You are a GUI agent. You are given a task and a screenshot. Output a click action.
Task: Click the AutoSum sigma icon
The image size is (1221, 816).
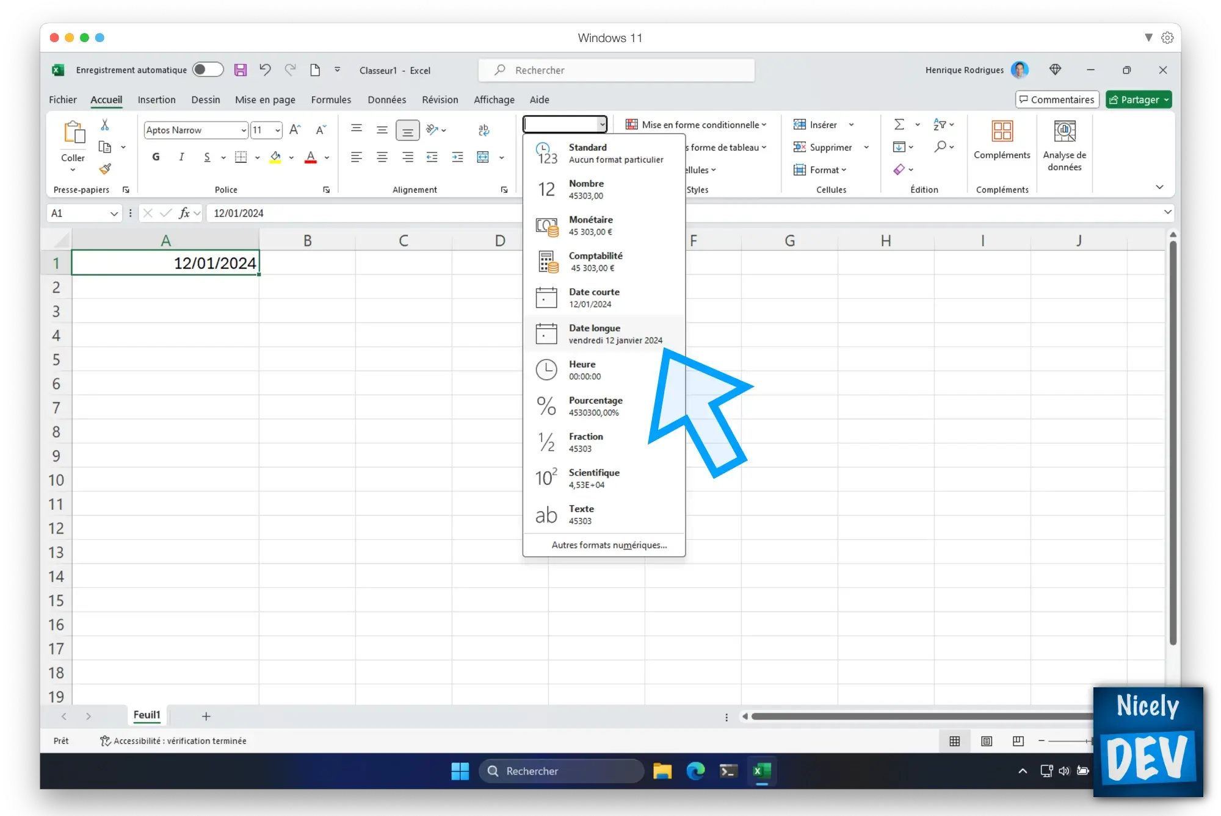pos(899,124)
